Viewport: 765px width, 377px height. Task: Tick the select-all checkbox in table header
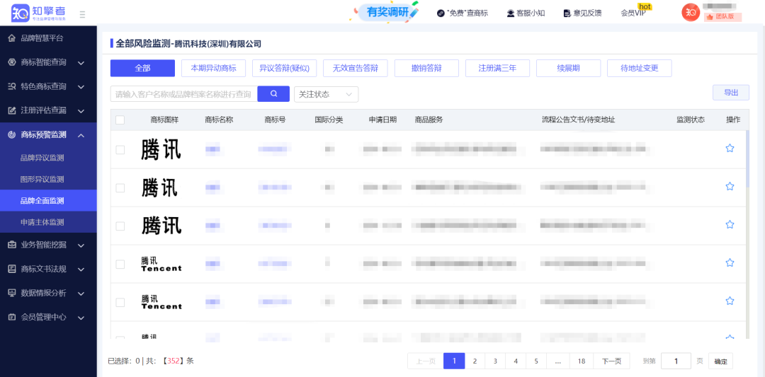(x=120, y=120)
